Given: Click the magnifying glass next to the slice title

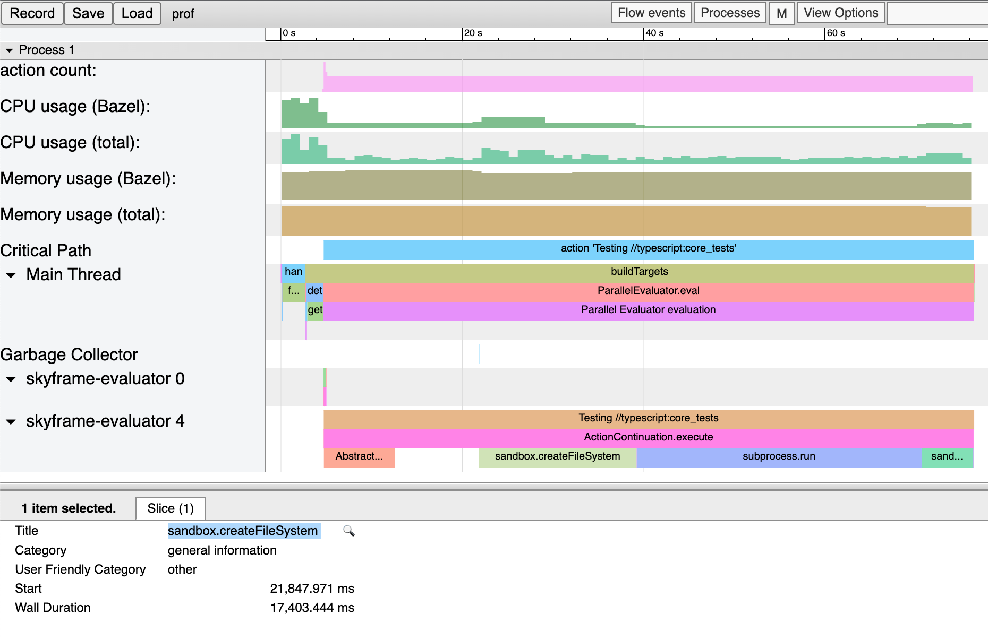Looking at the screenshot, I should pyautogui.click(x=350, y=531).
